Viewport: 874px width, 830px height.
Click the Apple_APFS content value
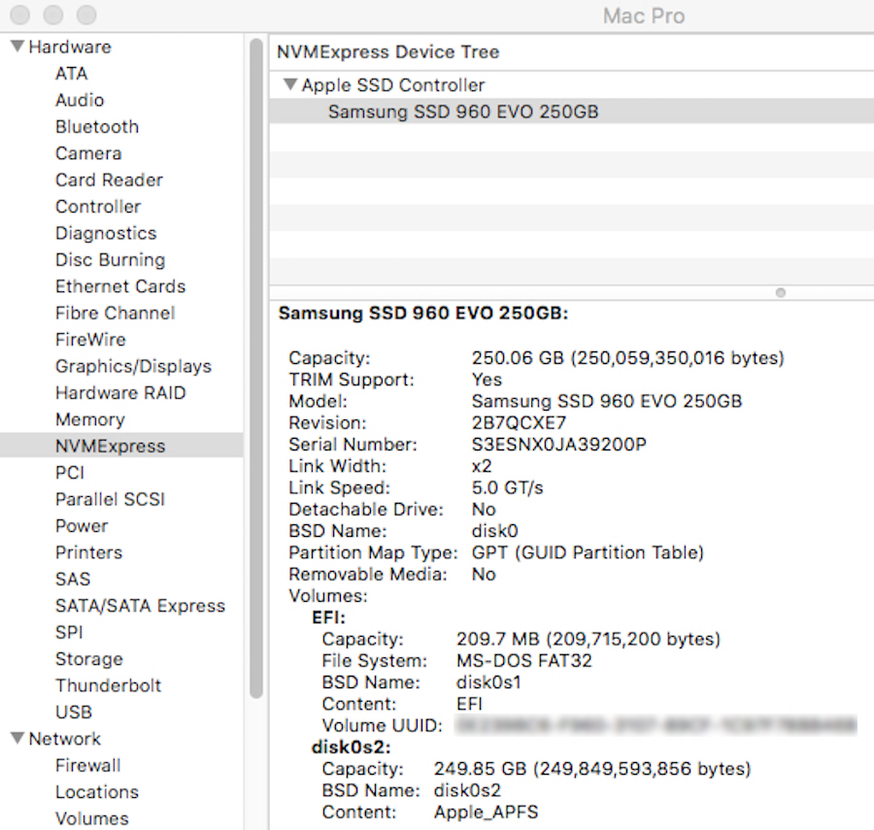487,813
